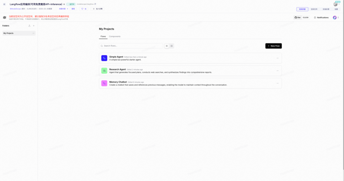Copy the modelscope/langflow path icon

[x=95, y=4]
